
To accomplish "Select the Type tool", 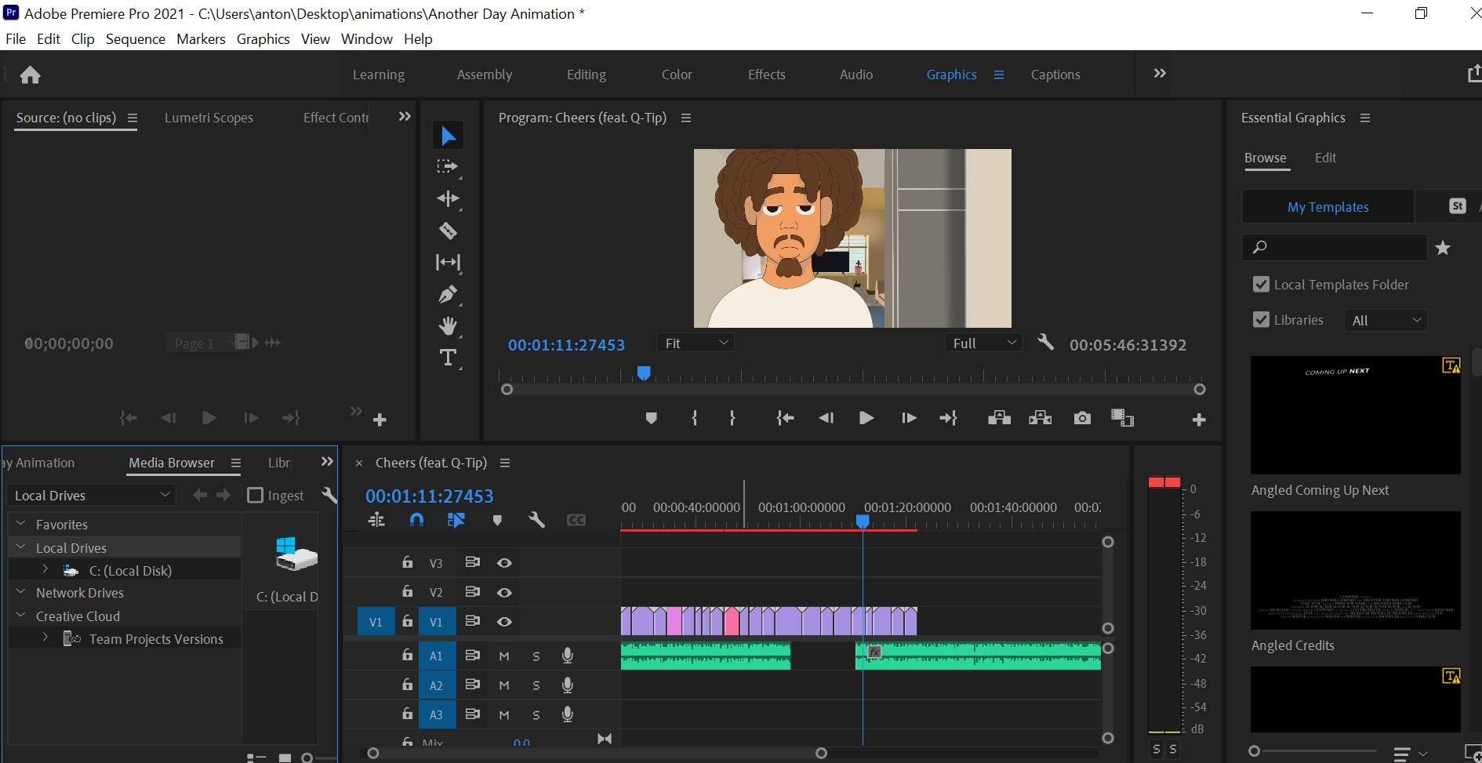I will 448,358.
